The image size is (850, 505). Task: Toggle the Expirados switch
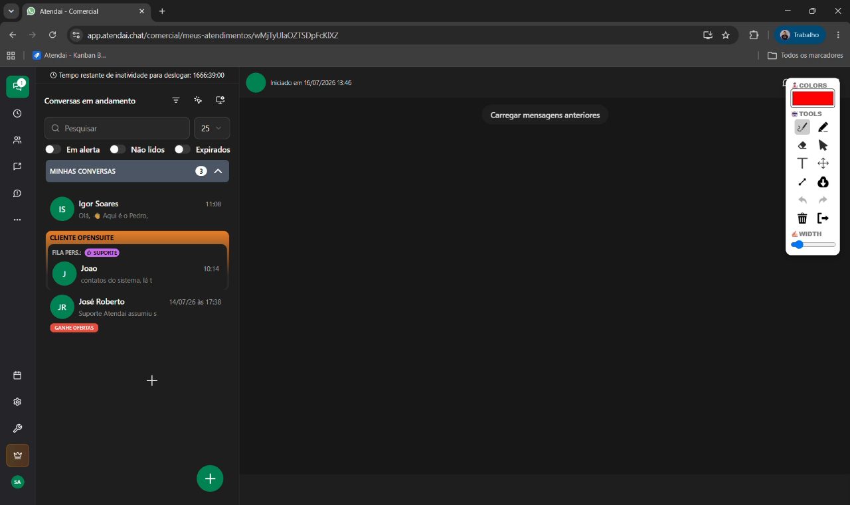pos(183,149)
